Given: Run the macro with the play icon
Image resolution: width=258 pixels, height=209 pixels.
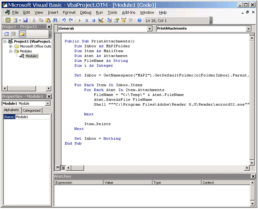Looking at the screenshot, I should coord(79,20).
